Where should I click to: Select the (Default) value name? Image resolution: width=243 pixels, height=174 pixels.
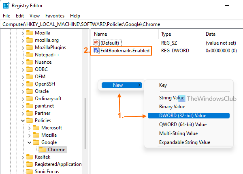coord(110,43)
